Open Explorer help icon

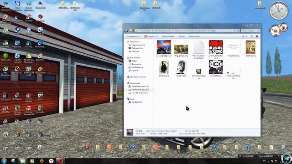click(257, 36)
